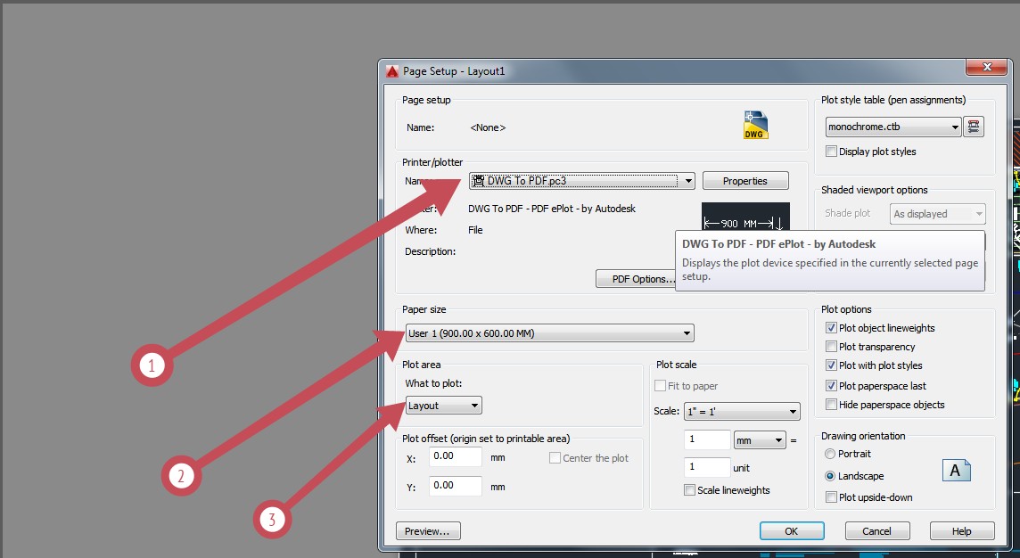The height and width of the screenshot is (558, 1020).
Task: Click the plotter text 'DWG To PDF - PDF ePlot - by Autodesk'
Action: pyautogui.click(x=552, y=209)
